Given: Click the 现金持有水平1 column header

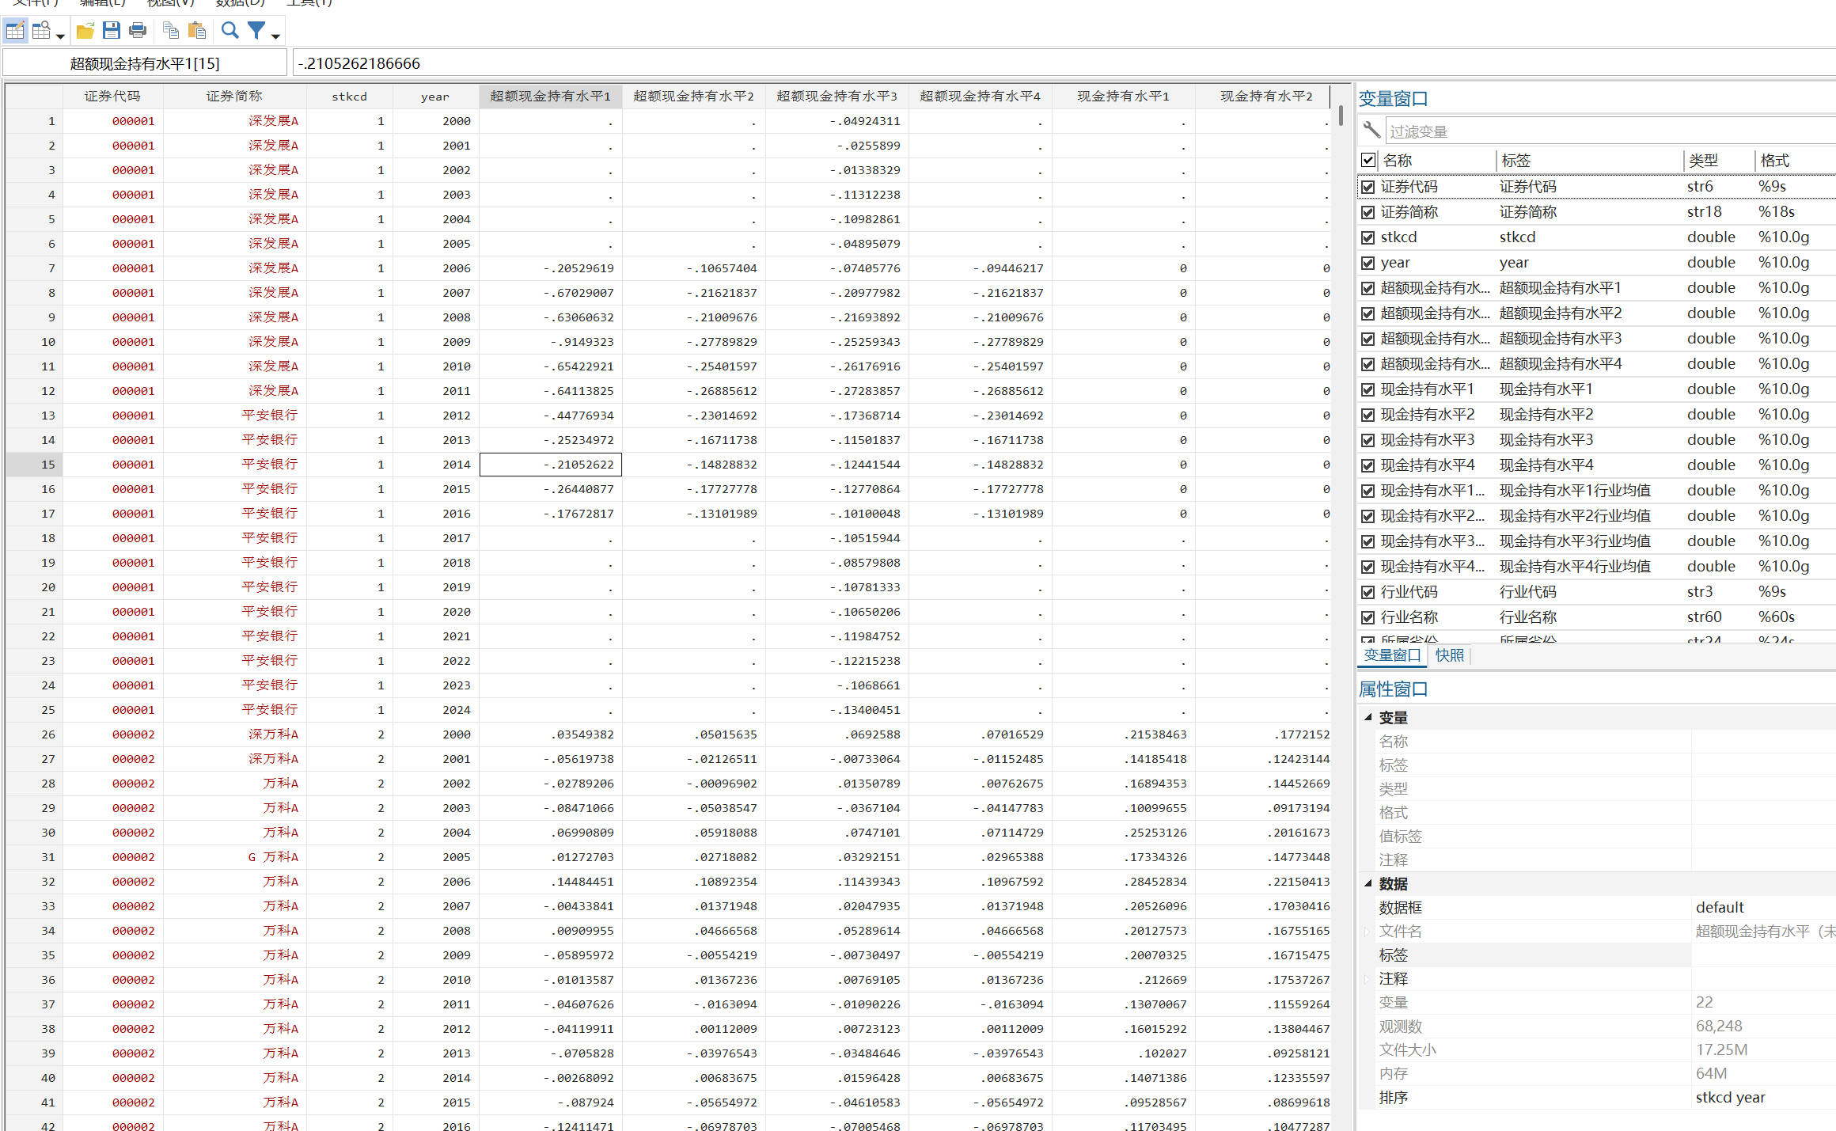Looking at the screenshot, I should 1122,96.
